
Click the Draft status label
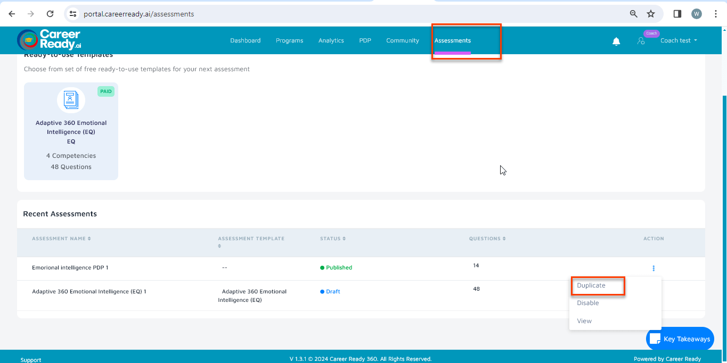tap(330, 291)
